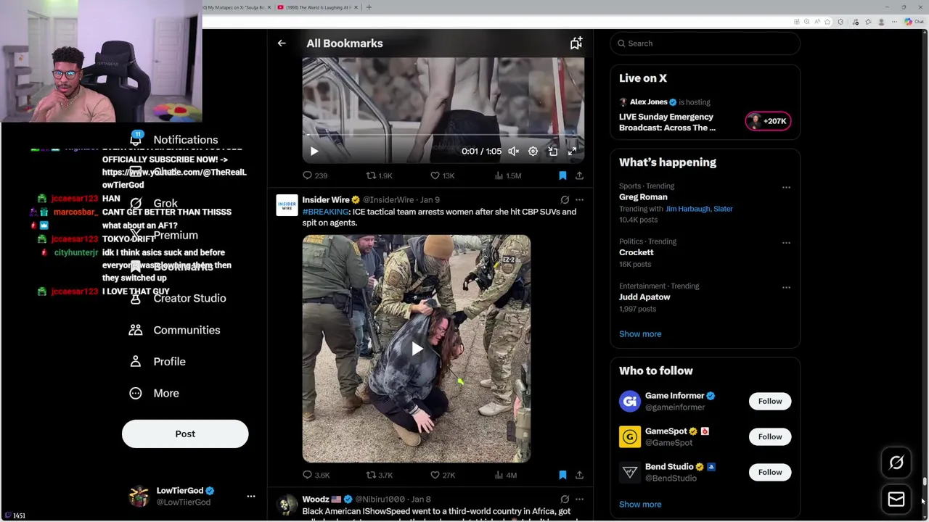The width and height of the screenshot is (929, 522).
Task: Open the Crockett trending topic
Action: pyautogui.click(x=637, y=252)
